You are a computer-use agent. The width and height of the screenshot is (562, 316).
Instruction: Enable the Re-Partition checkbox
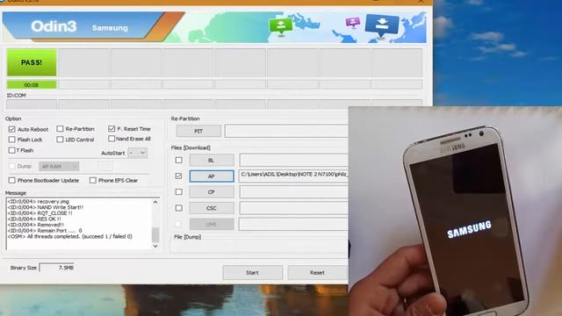pyautogui.click(x=60, y=129)
